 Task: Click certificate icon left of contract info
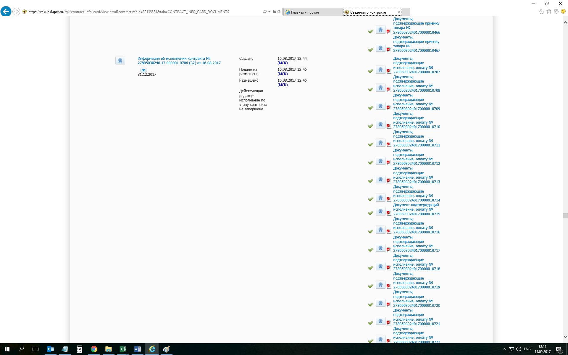[x=120, y=60]
